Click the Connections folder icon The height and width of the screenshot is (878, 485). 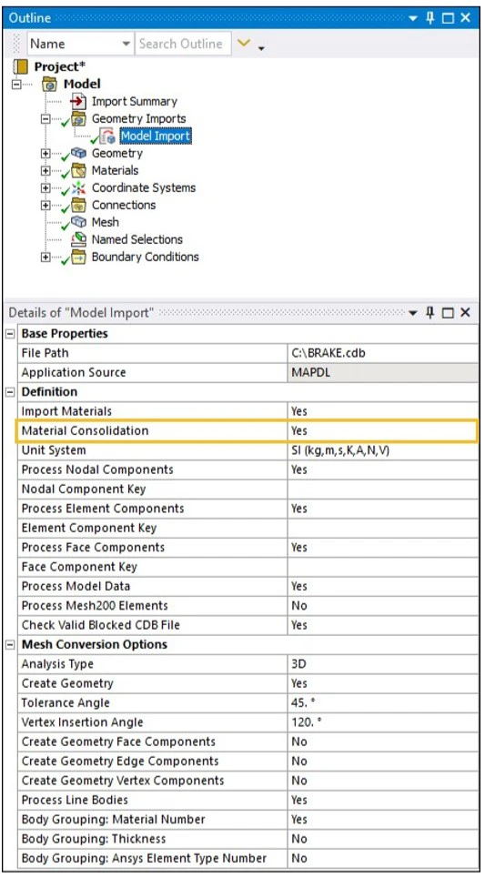(78, 205)
